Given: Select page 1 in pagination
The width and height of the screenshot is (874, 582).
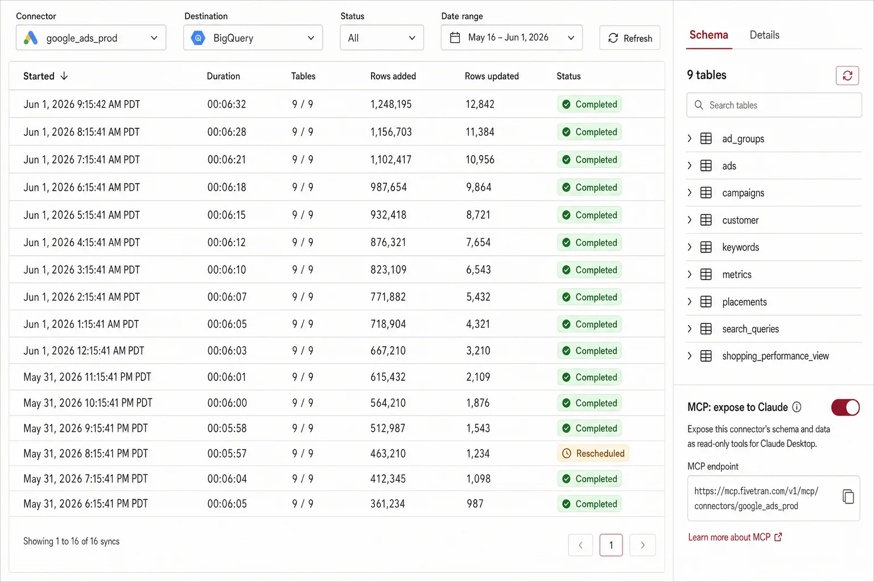Looking at the screenshot, I should 611,545.
